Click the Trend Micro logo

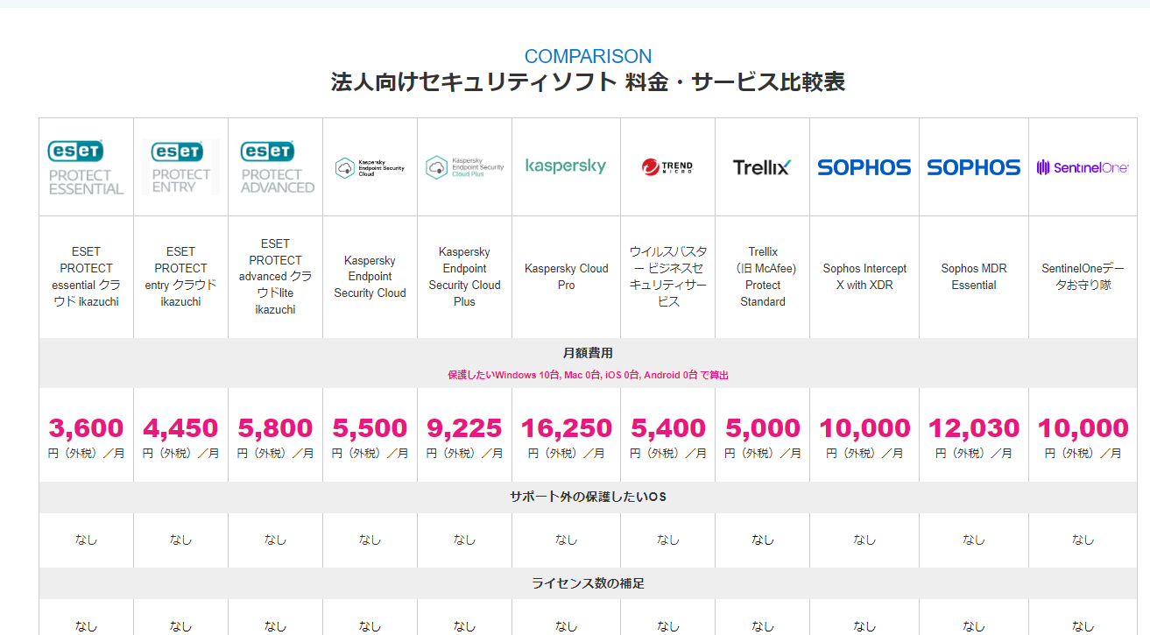click(667, 167)
